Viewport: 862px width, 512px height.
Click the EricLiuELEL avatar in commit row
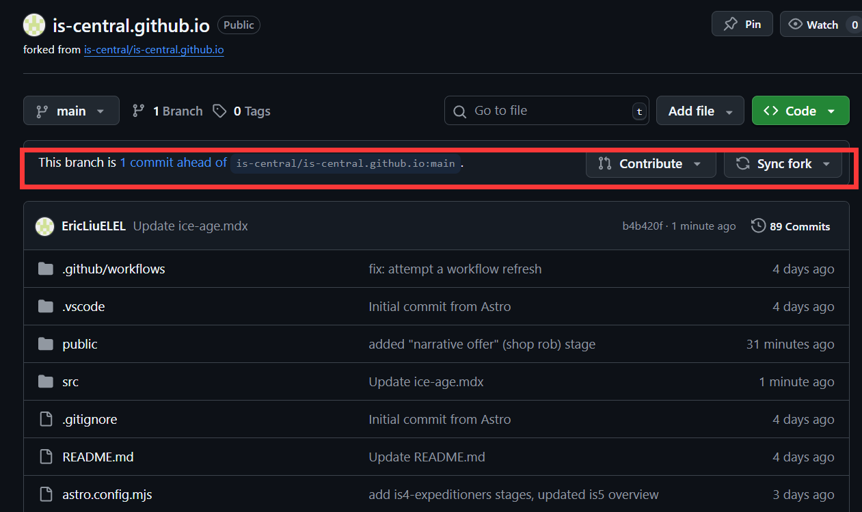(x=45, y=226)
